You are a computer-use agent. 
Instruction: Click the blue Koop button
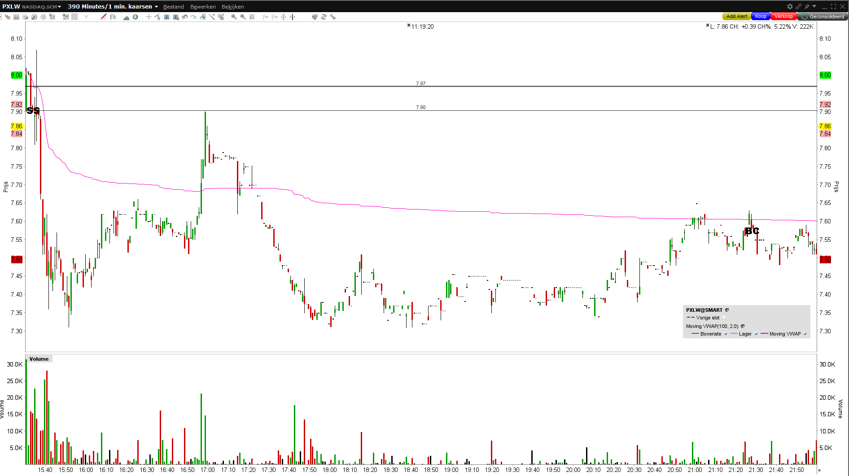pos(761,17)
